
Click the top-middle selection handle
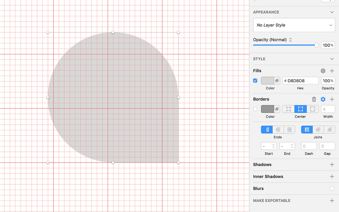coord(113,32)
